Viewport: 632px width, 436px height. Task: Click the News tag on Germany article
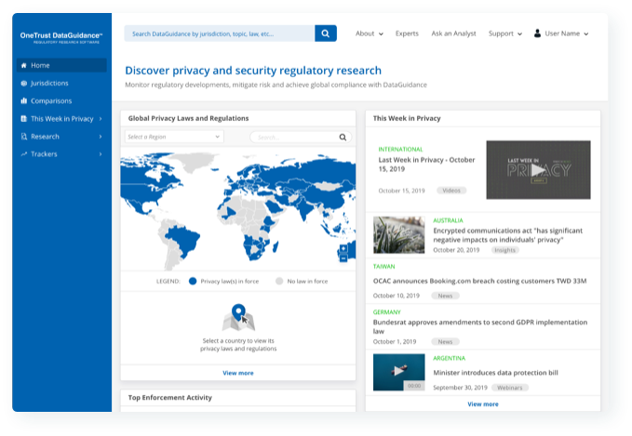445,342
